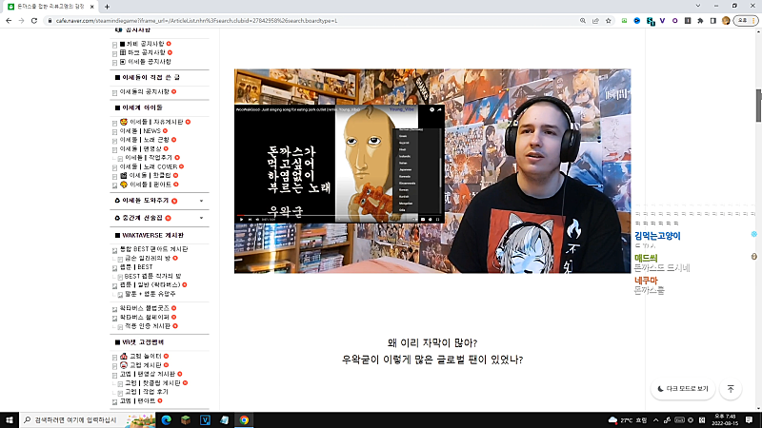Viewport: 762px width, 428px height.
Task: Open the tab search dropdown chevron
Action: tap(698, 6)
